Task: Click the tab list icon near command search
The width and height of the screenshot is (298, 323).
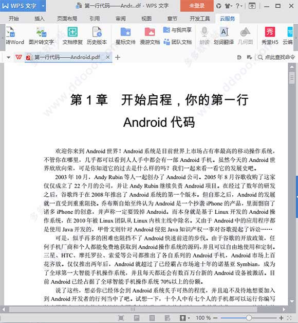Action: [x=249, y=57]
